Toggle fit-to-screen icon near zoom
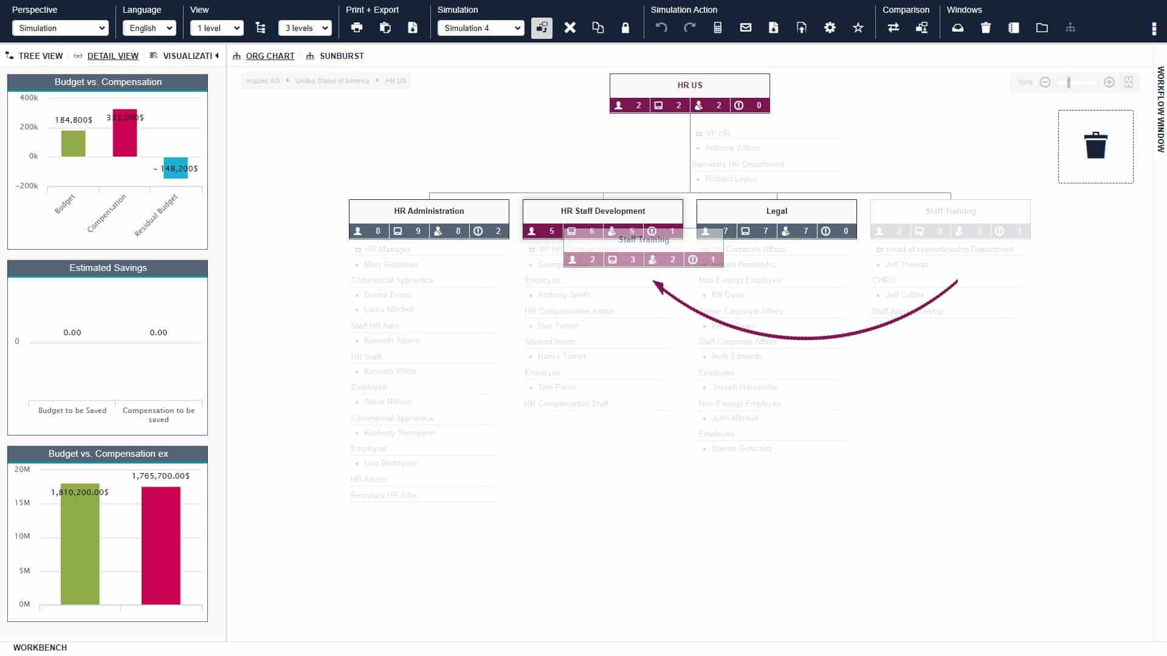This screenshot has height=656, width=1167. 1129,82
